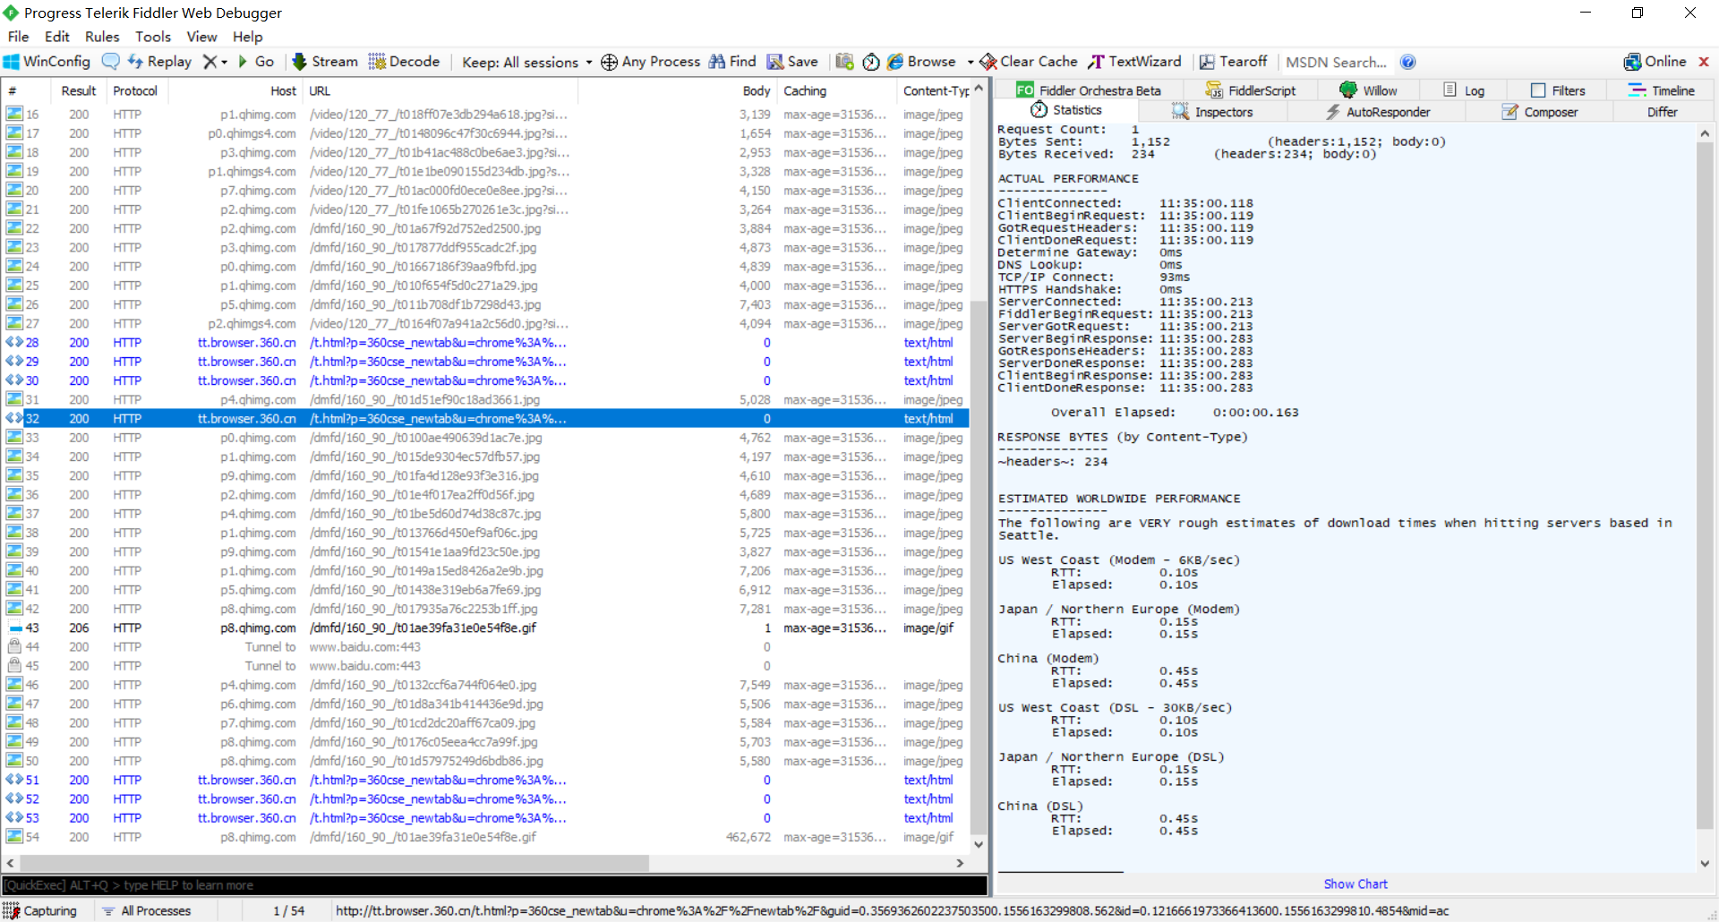The width and height of the screenshot is (1719, 922).
Task: Click the HTML icon of session 51
Action: pos(14,780)
